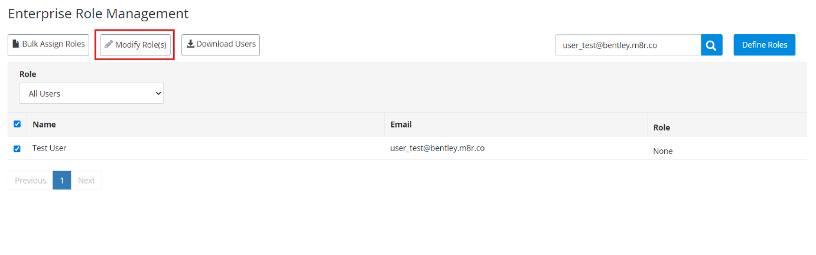Click the magnifying glass search icon
The width and height of the screenshot is (816, 255).
tap(711, 45)
